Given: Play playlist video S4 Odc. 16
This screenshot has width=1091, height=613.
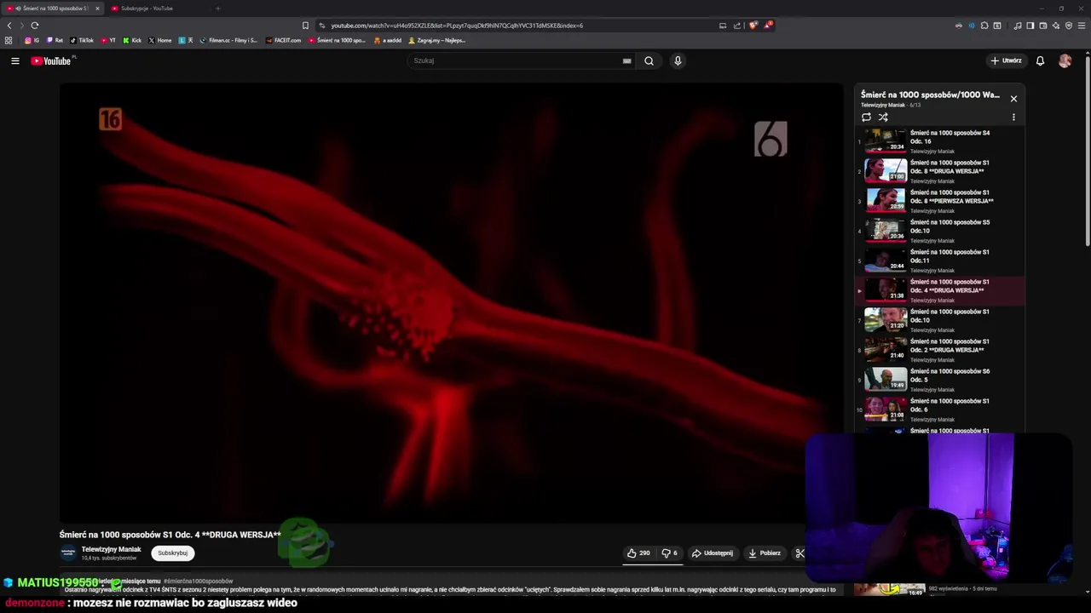Looking at the screenshot, I should click(x=941, y=141).
